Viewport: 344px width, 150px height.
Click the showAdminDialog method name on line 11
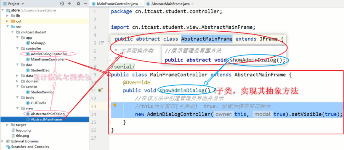[x=182, y=91]
